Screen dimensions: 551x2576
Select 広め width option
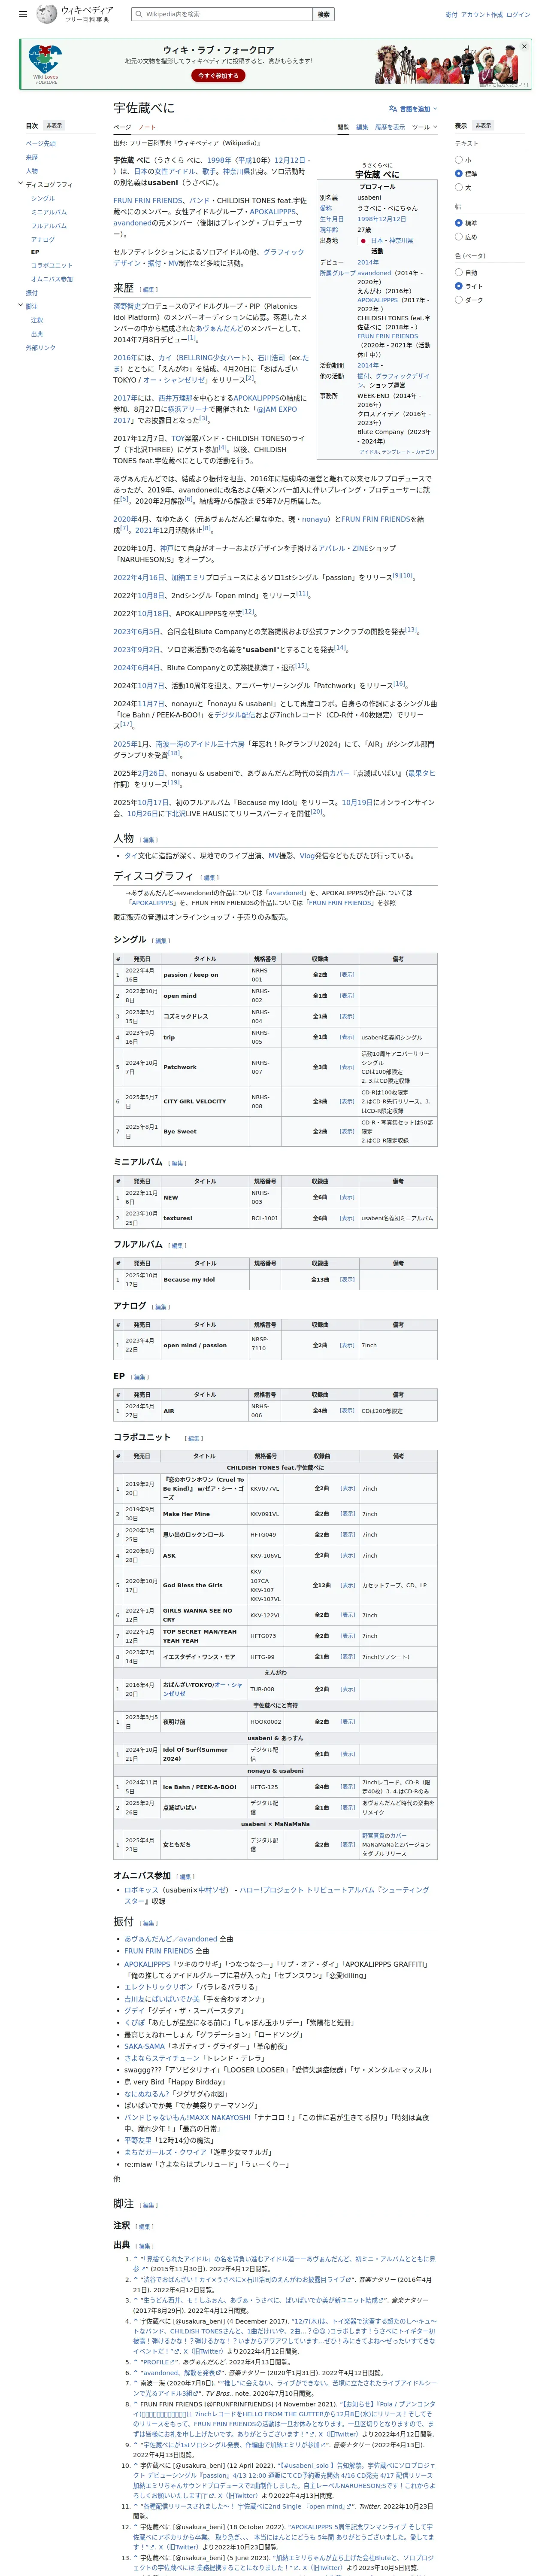point(459,237)
